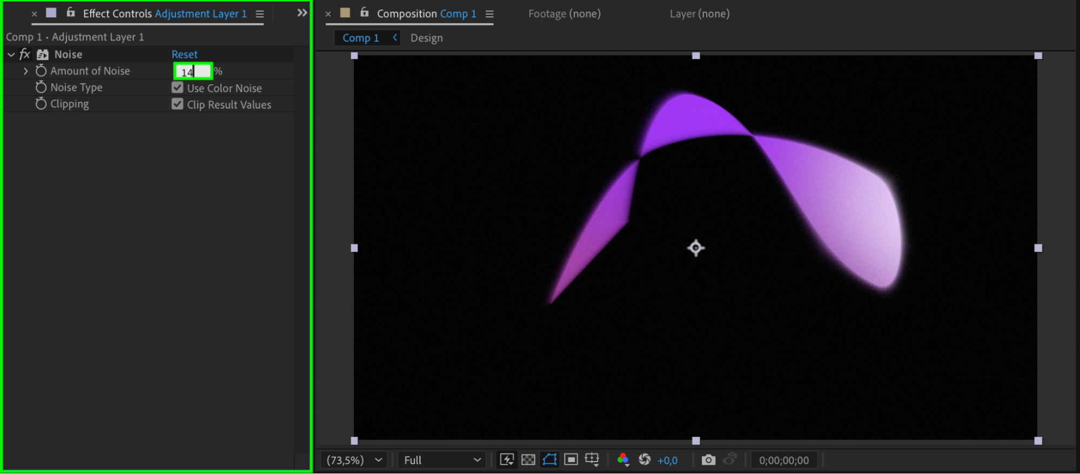Take a snapshot with the camera icon
The width and height of the screenshot is (1080, 474).
click(x=708, y=460)
